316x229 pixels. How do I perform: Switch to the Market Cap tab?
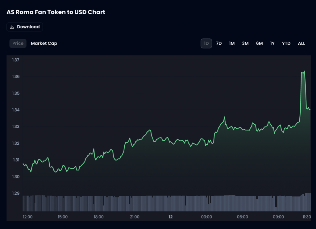coord(44,43)
